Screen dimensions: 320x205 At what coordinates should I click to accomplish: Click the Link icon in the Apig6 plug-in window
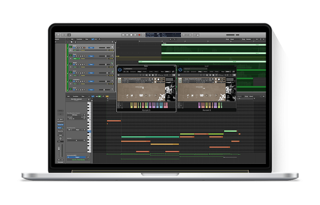click(x=234, y=72)
